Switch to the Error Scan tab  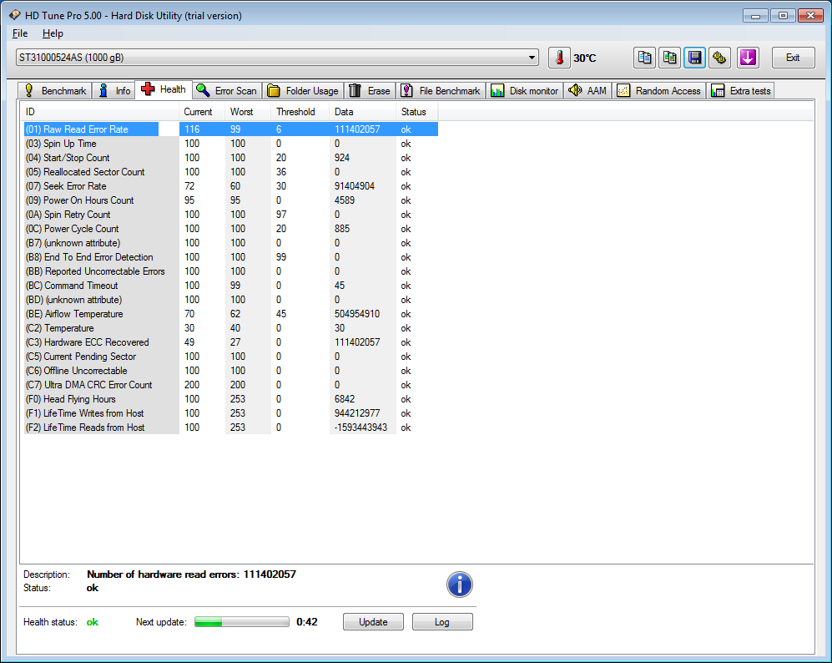(227, 91)
